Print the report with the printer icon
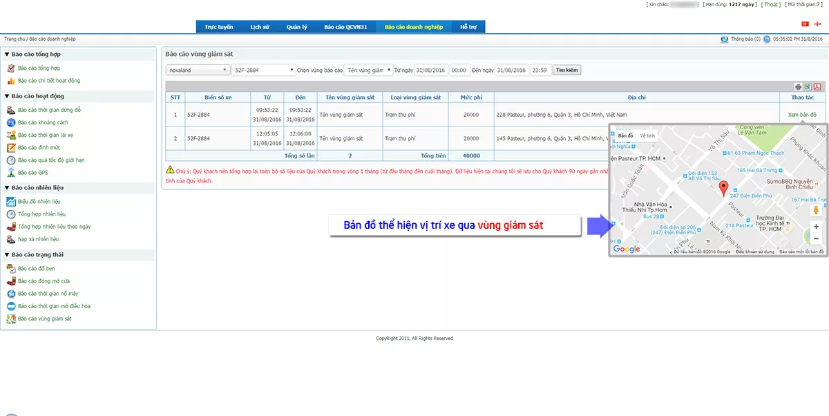 coord(798,86)
